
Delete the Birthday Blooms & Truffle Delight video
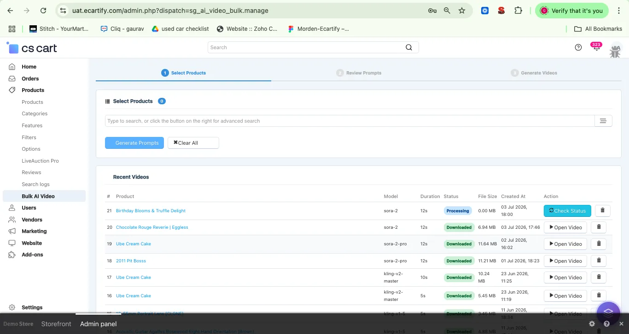(603, 210)
